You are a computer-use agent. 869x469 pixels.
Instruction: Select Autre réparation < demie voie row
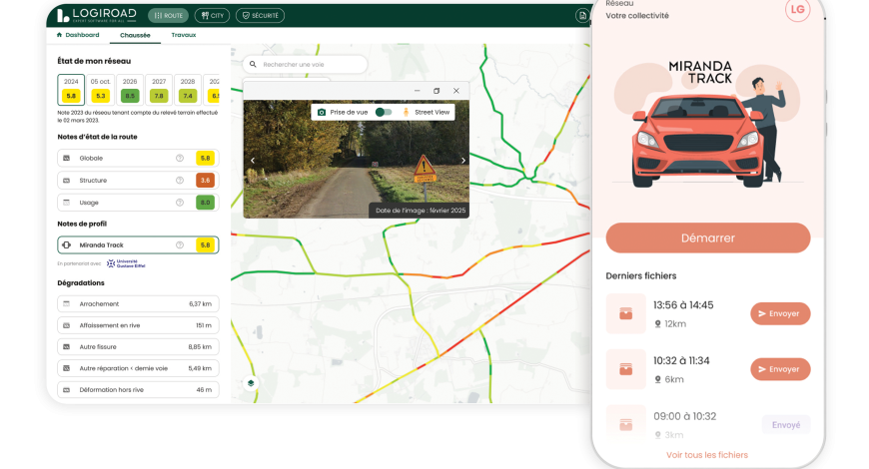[138, 368]
